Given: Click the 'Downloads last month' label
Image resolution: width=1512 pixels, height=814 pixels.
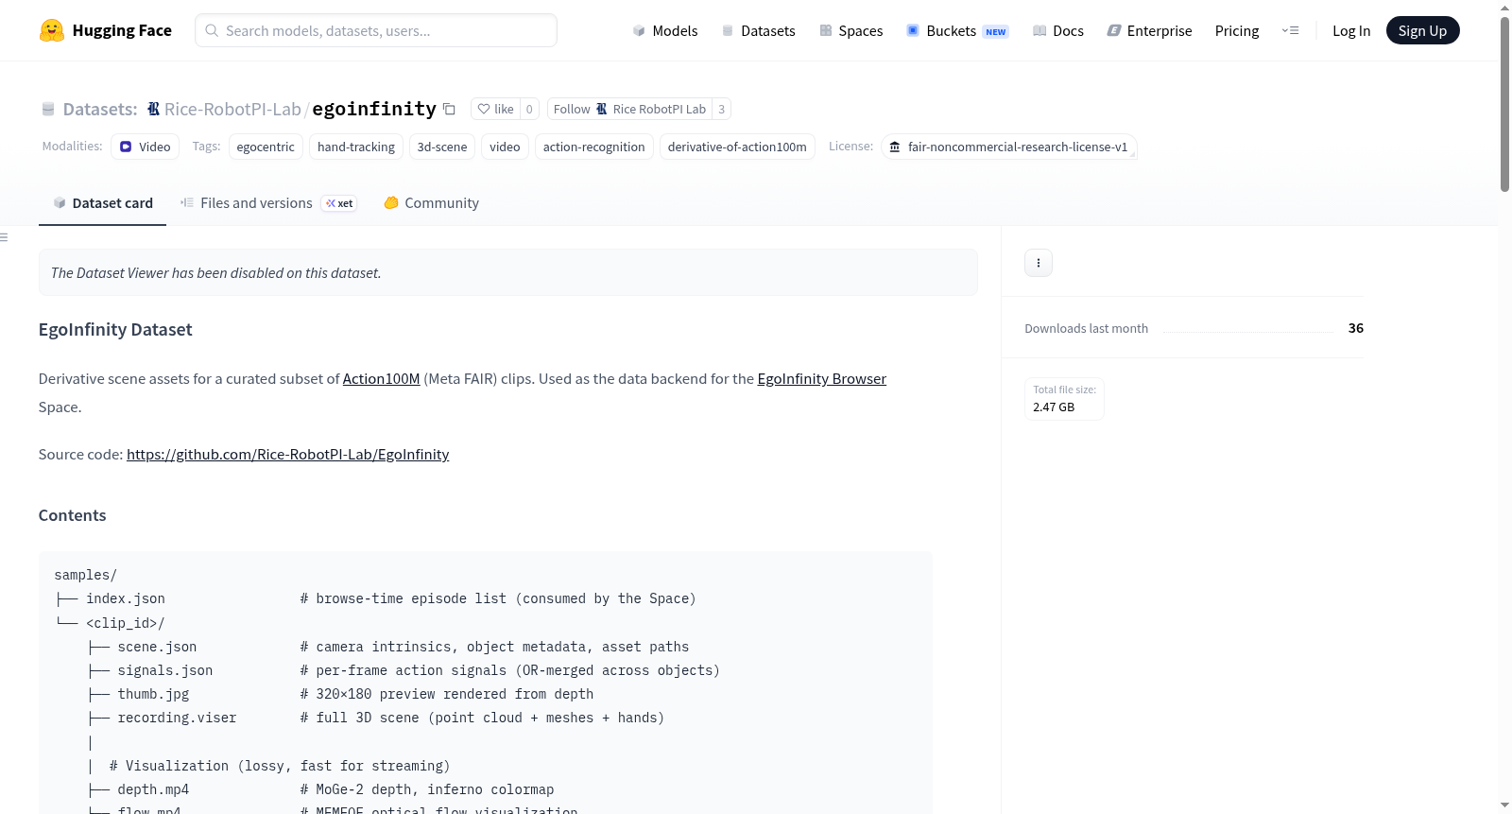Looking at the screenshot, I should [x=1086, y=328].
